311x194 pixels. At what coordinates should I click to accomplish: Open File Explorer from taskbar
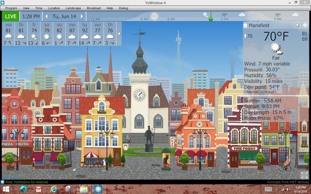84,189
